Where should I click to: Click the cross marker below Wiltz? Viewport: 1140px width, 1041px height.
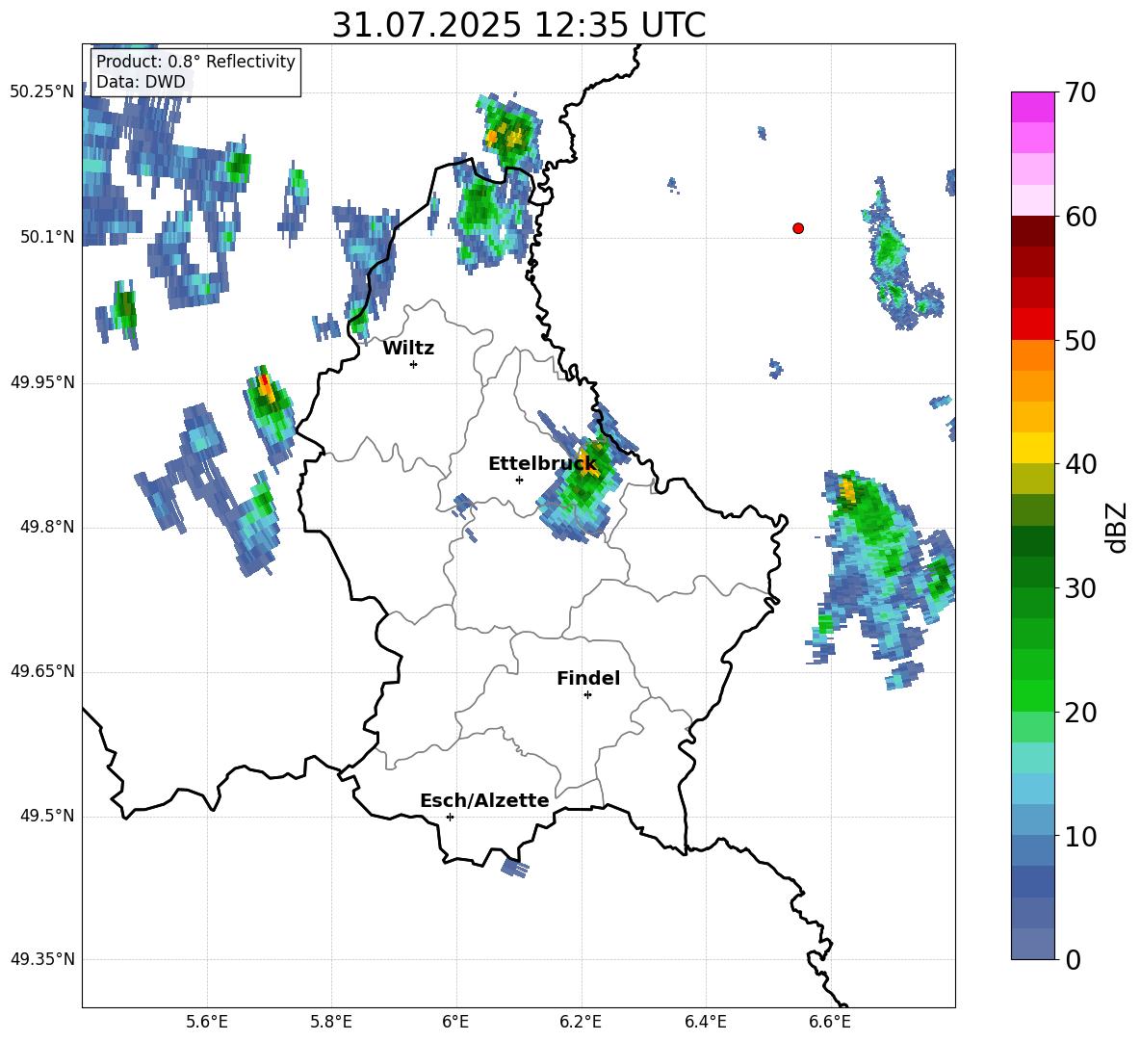coord(414,364)
